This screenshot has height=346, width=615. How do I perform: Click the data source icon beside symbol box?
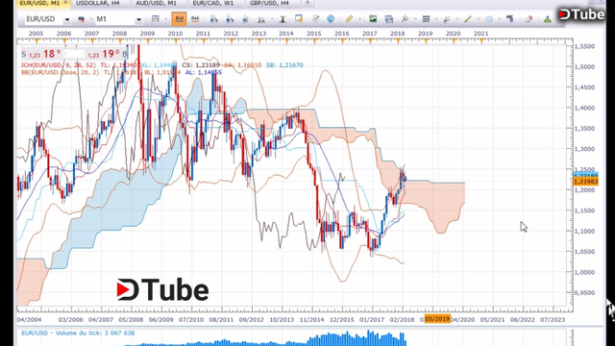tap(82, 19)
